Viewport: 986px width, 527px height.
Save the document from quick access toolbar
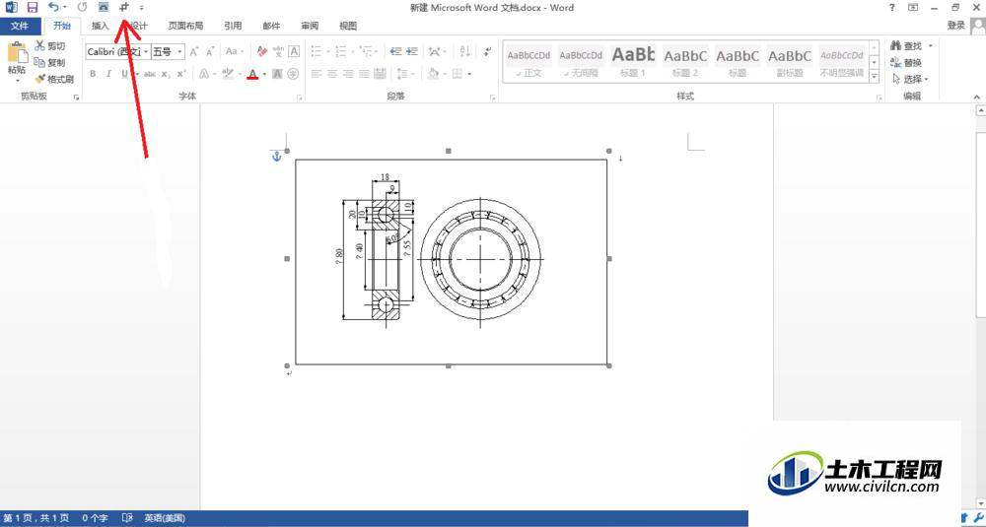(33, 8)
